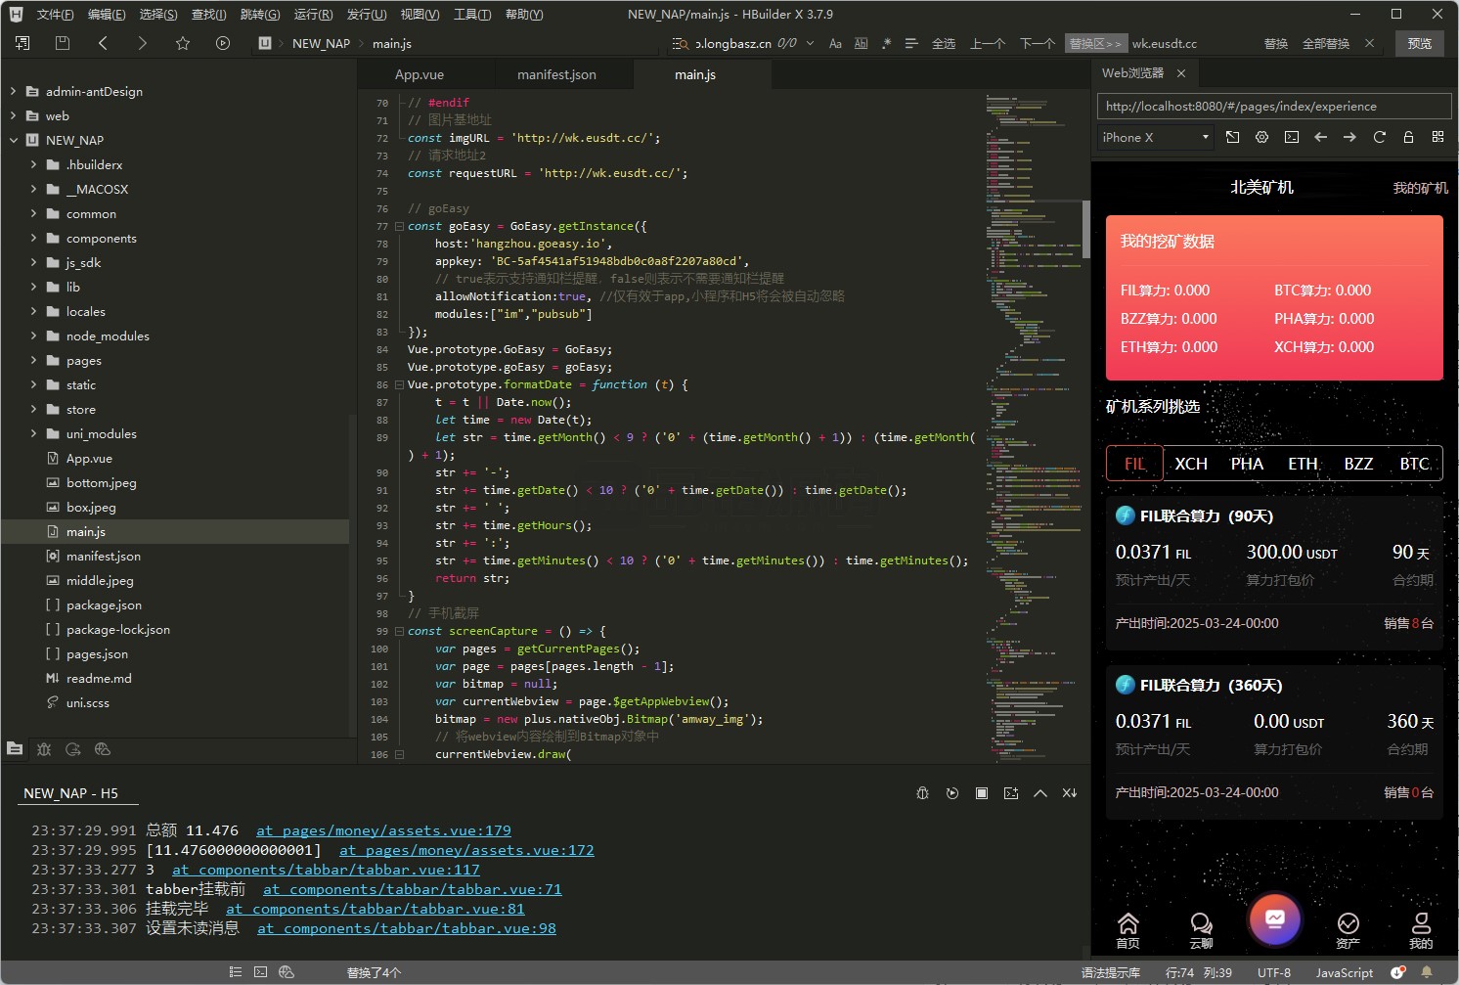This screenshot has height=985, width=1459.
Task: Click the stop button in console panel
Action: (x=981, y=793)
